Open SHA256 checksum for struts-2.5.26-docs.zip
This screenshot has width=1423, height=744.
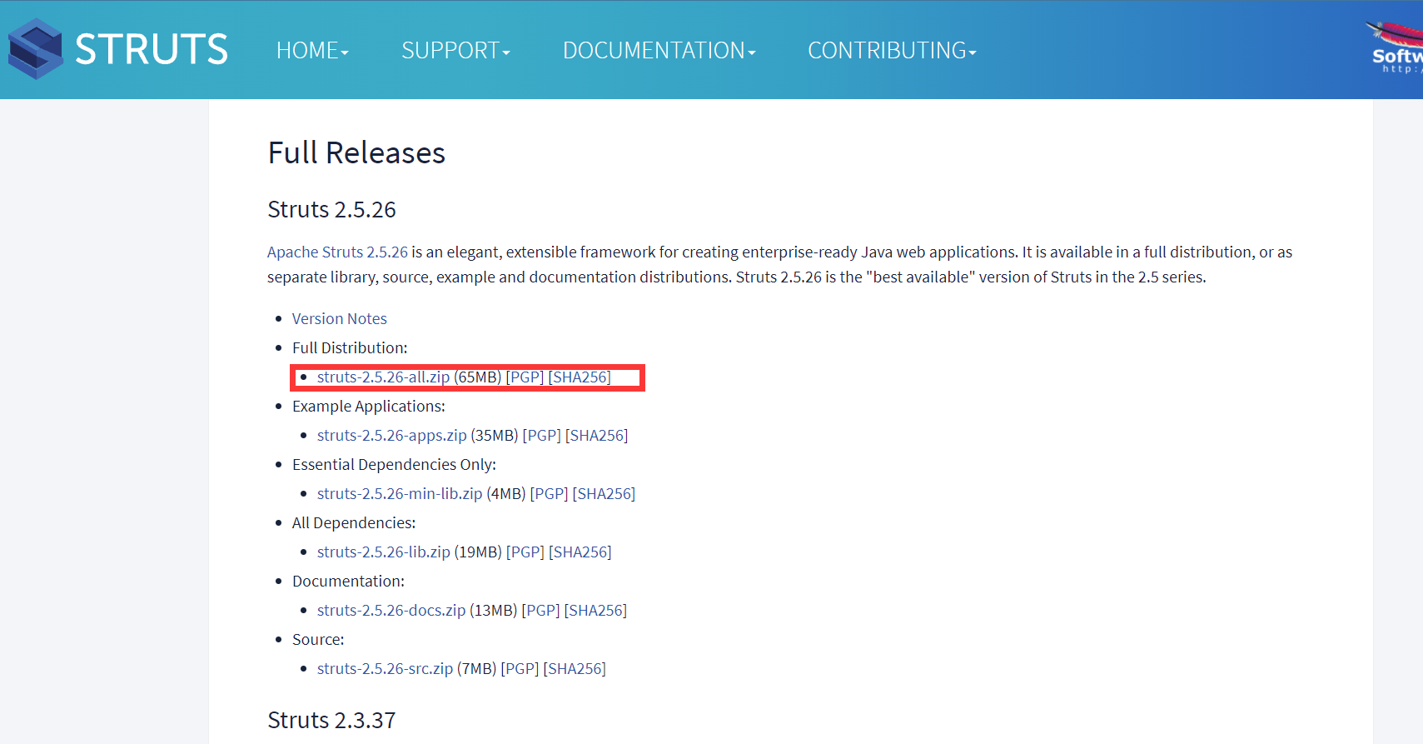coord(596,610)
